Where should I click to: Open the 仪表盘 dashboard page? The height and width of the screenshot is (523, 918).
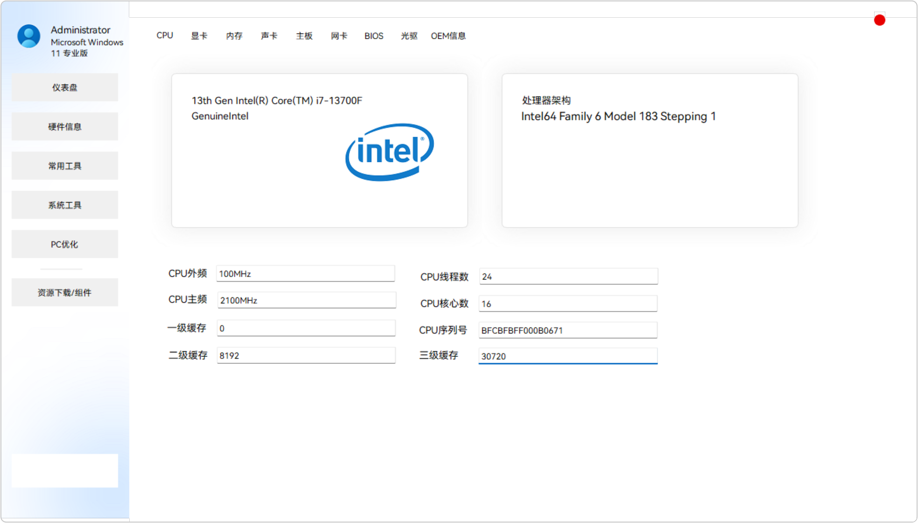click(65, 87)
